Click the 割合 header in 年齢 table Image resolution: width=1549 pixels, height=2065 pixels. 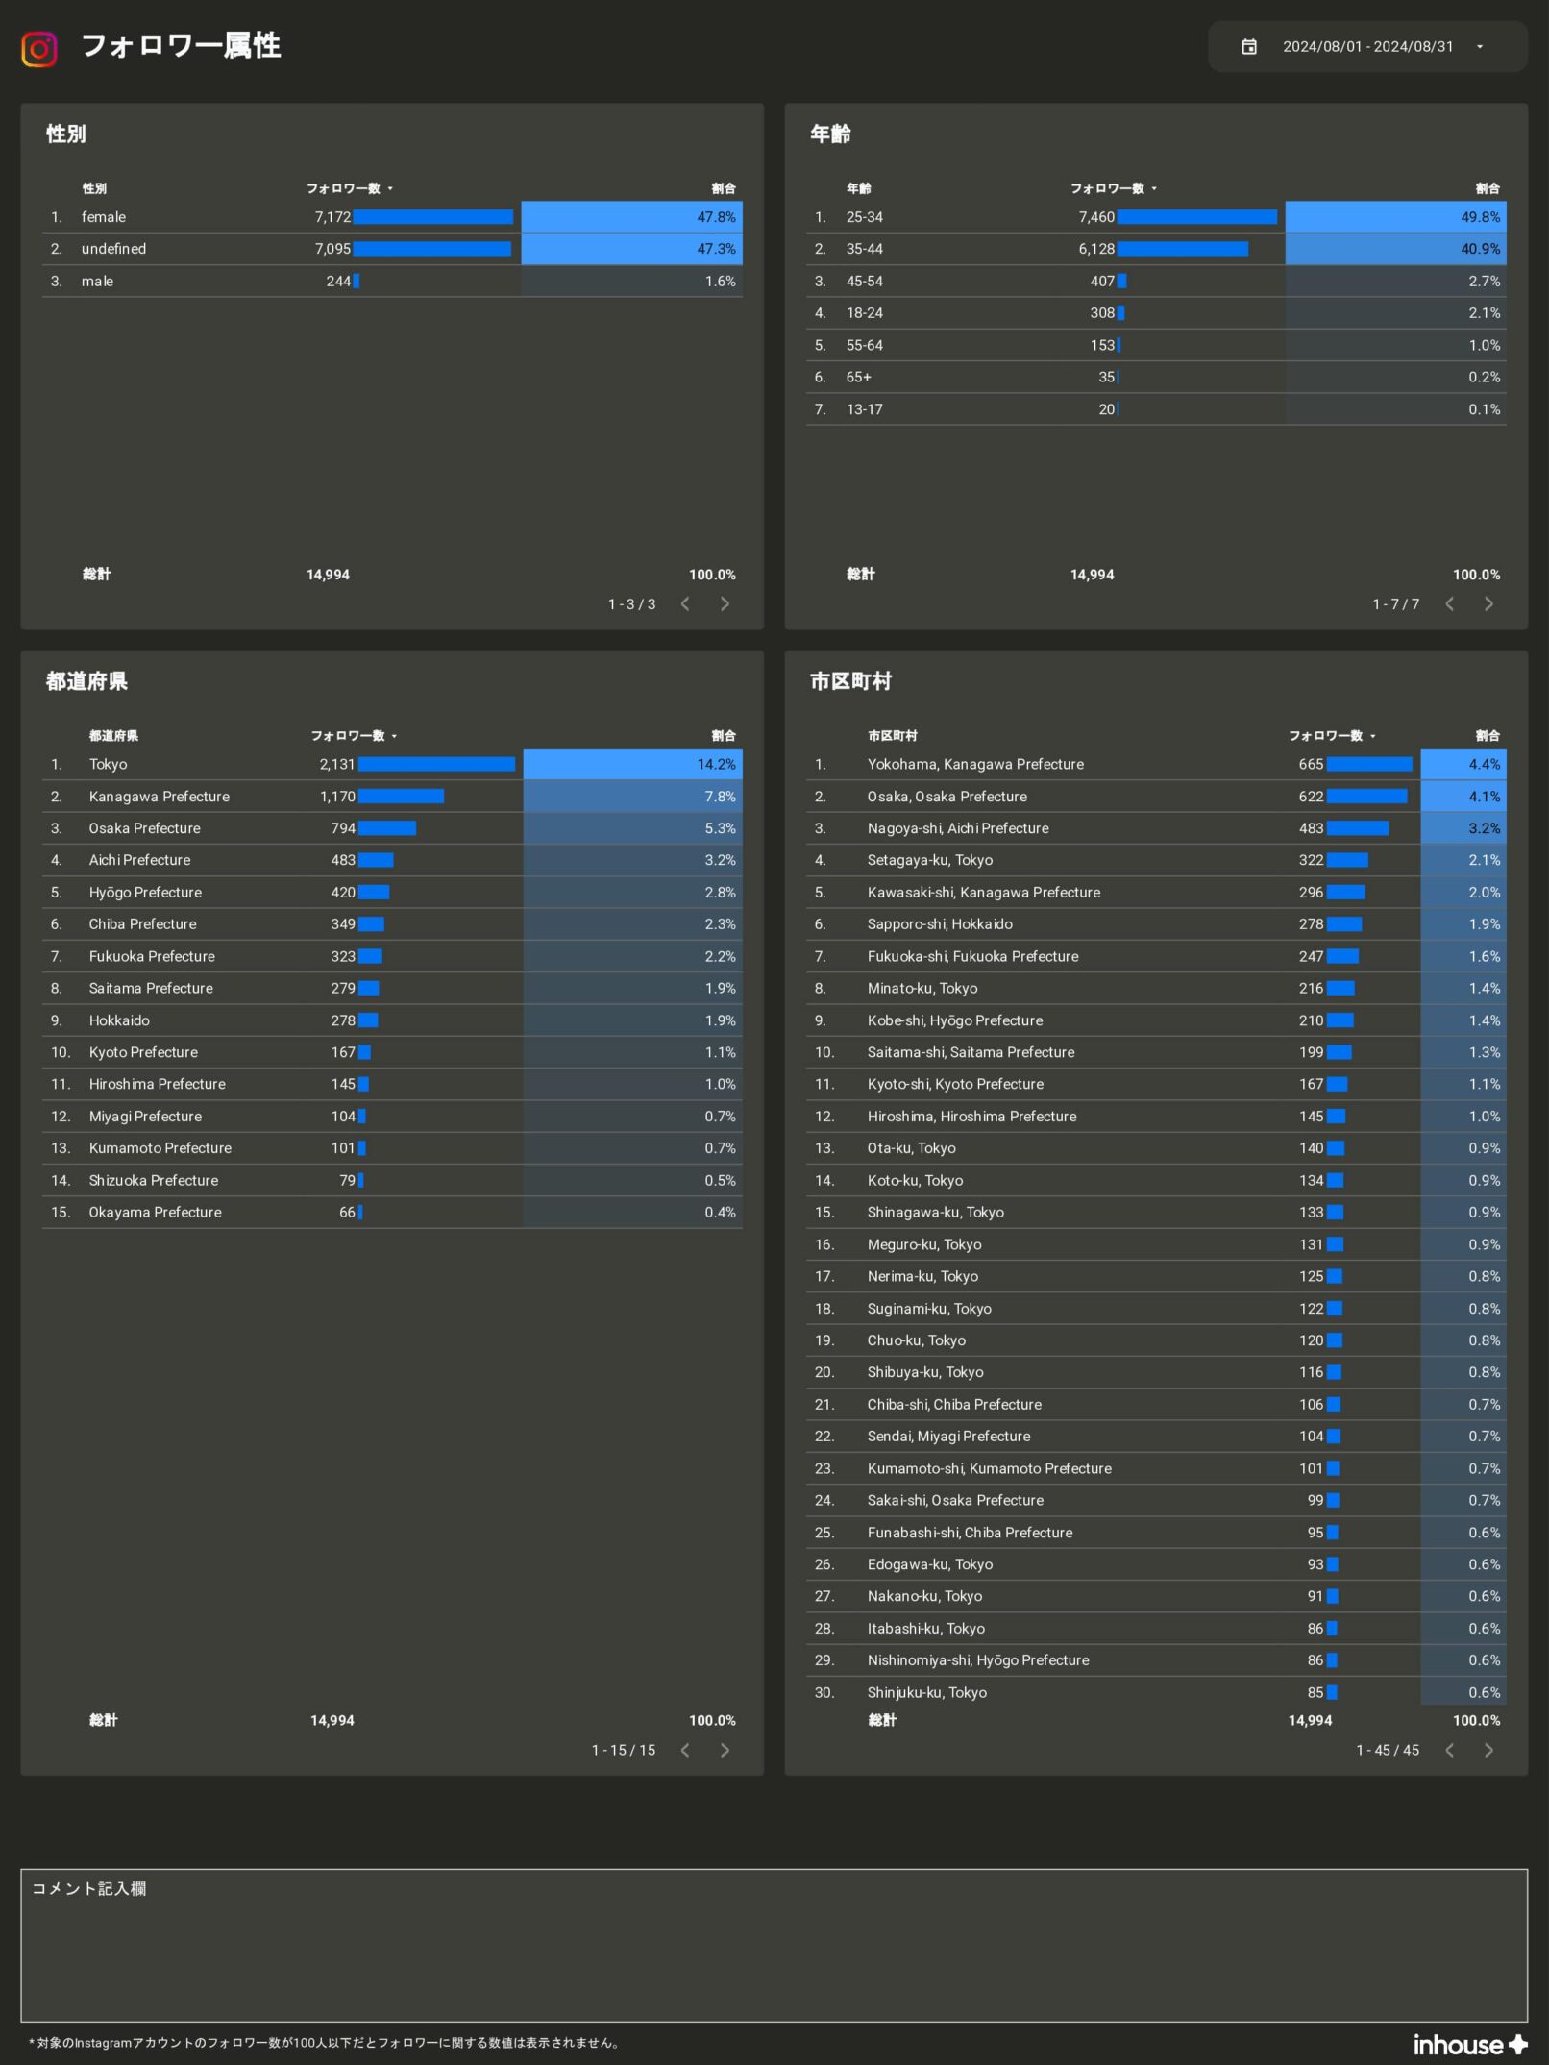[x=1487, y=188]
